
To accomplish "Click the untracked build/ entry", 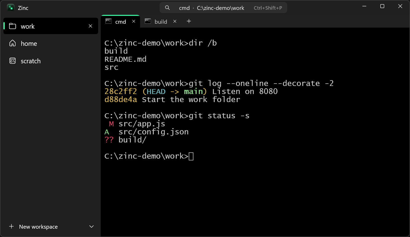I will 125,140.
